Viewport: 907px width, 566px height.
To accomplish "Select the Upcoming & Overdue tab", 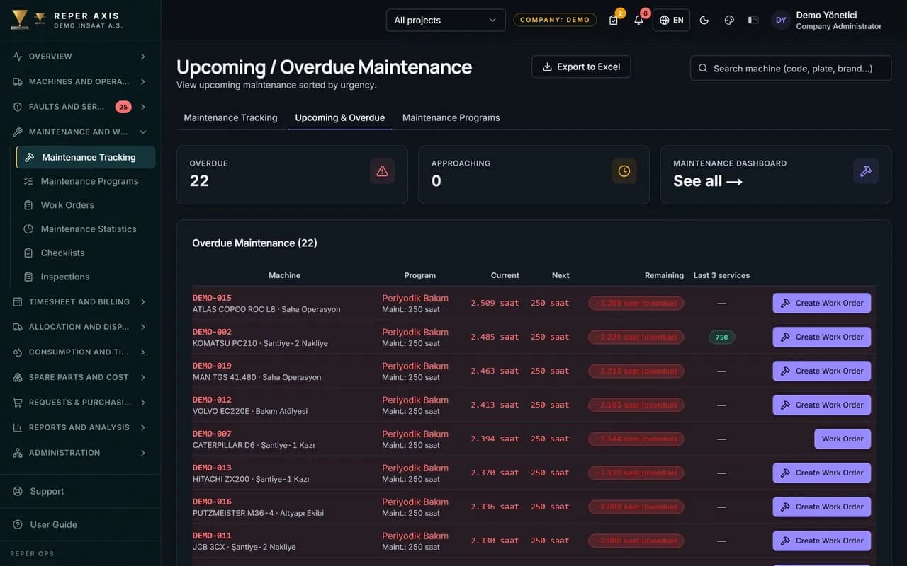I will click(x=340, y=117).
